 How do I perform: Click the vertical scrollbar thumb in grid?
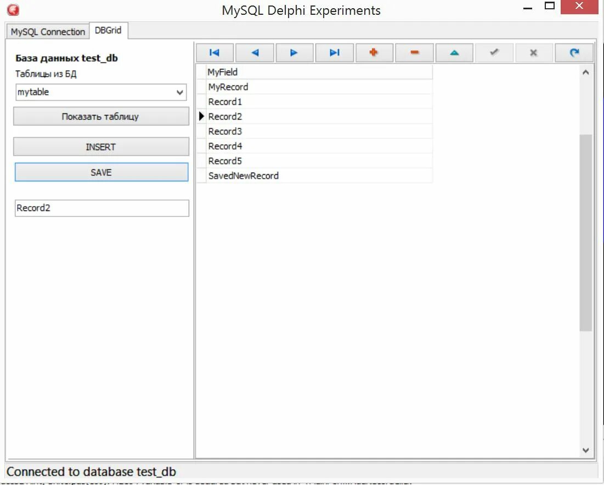click(586, 232)
